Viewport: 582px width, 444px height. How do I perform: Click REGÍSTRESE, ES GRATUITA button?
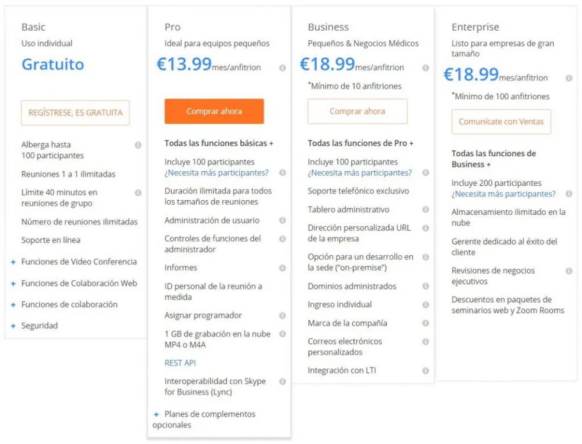pos(75,112)
